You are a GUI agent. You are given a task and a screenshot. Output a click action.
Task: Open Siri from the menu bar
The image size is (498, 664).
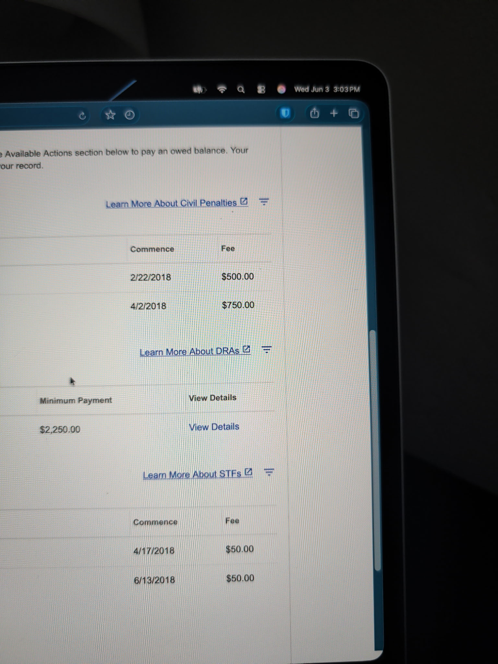[281, 89]
